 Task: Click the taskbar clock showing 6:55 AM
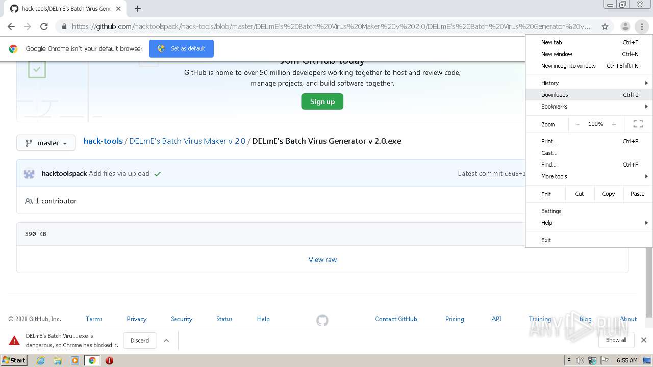click(627, 360)
